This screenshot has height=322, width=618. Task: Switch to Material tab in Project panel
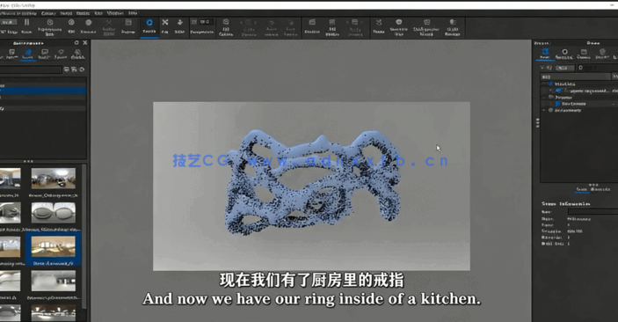click(564, 54)
